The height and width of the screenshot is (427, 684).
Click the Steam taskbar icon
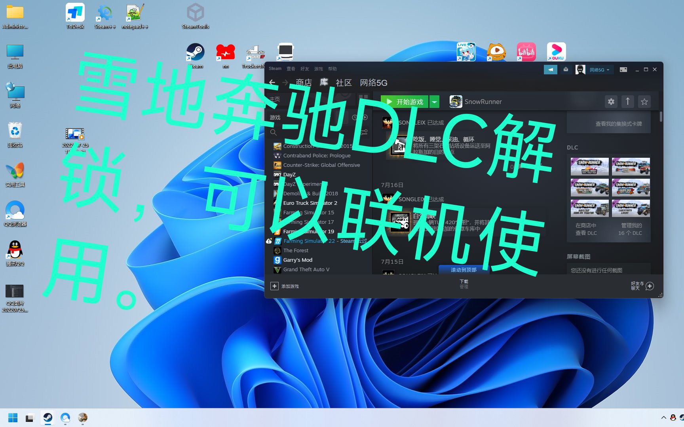[47, 418]
